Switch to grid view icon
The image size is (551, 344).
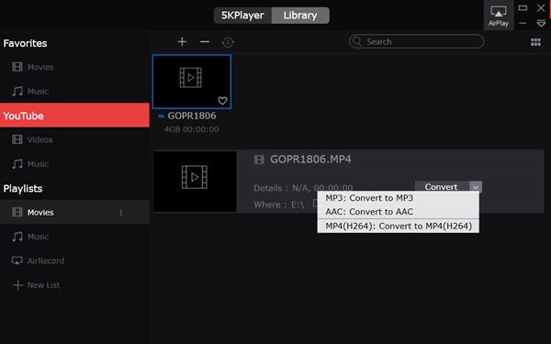(x=535, y=42)
